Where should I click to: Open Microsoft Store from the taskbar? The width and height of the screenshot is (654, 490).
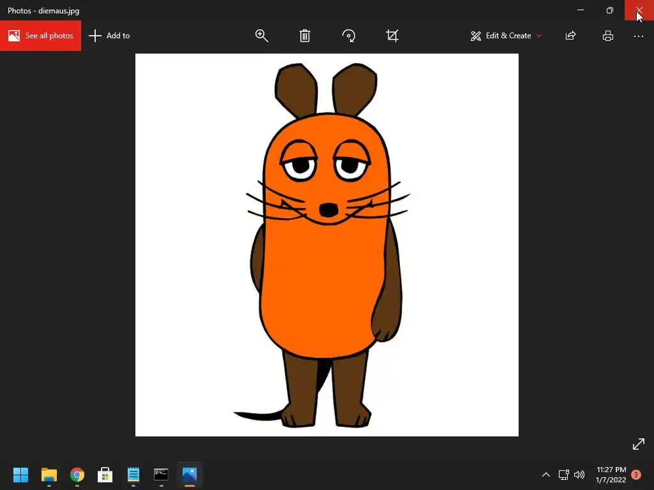[105, 475]
